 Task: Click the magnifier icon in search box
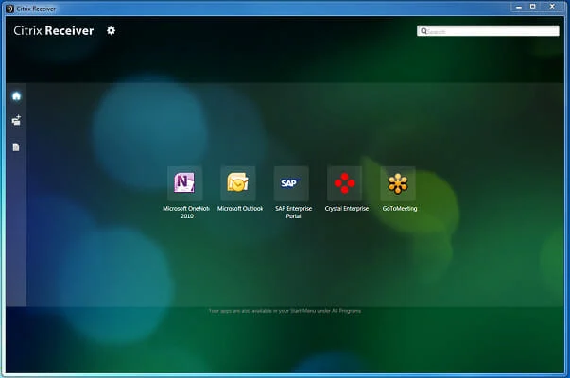click(423, 31)
